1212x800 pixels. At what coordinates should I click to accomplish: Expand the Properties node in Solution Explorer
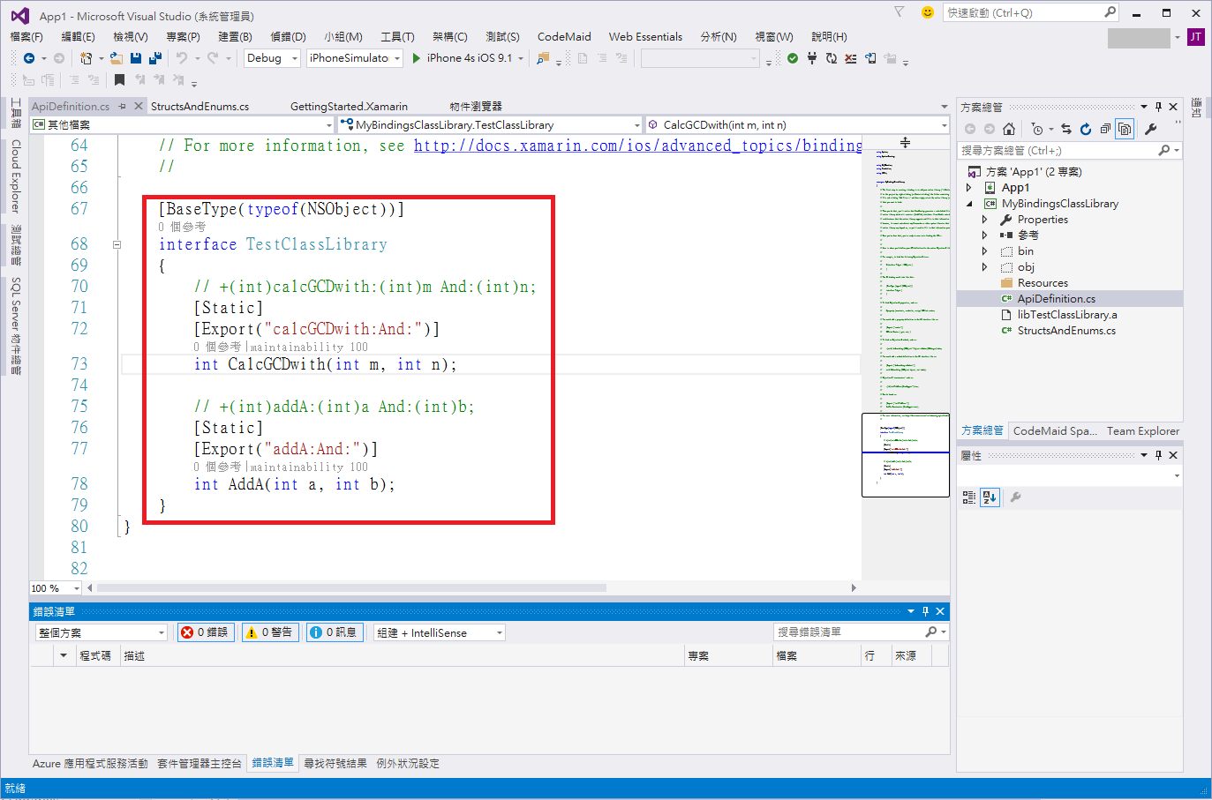point(985,220)
